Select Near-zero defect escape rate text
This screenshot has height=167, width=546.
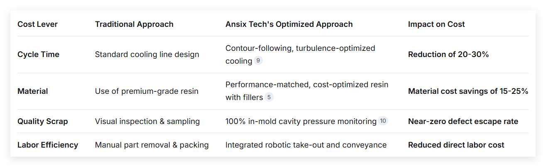point(463,122)
